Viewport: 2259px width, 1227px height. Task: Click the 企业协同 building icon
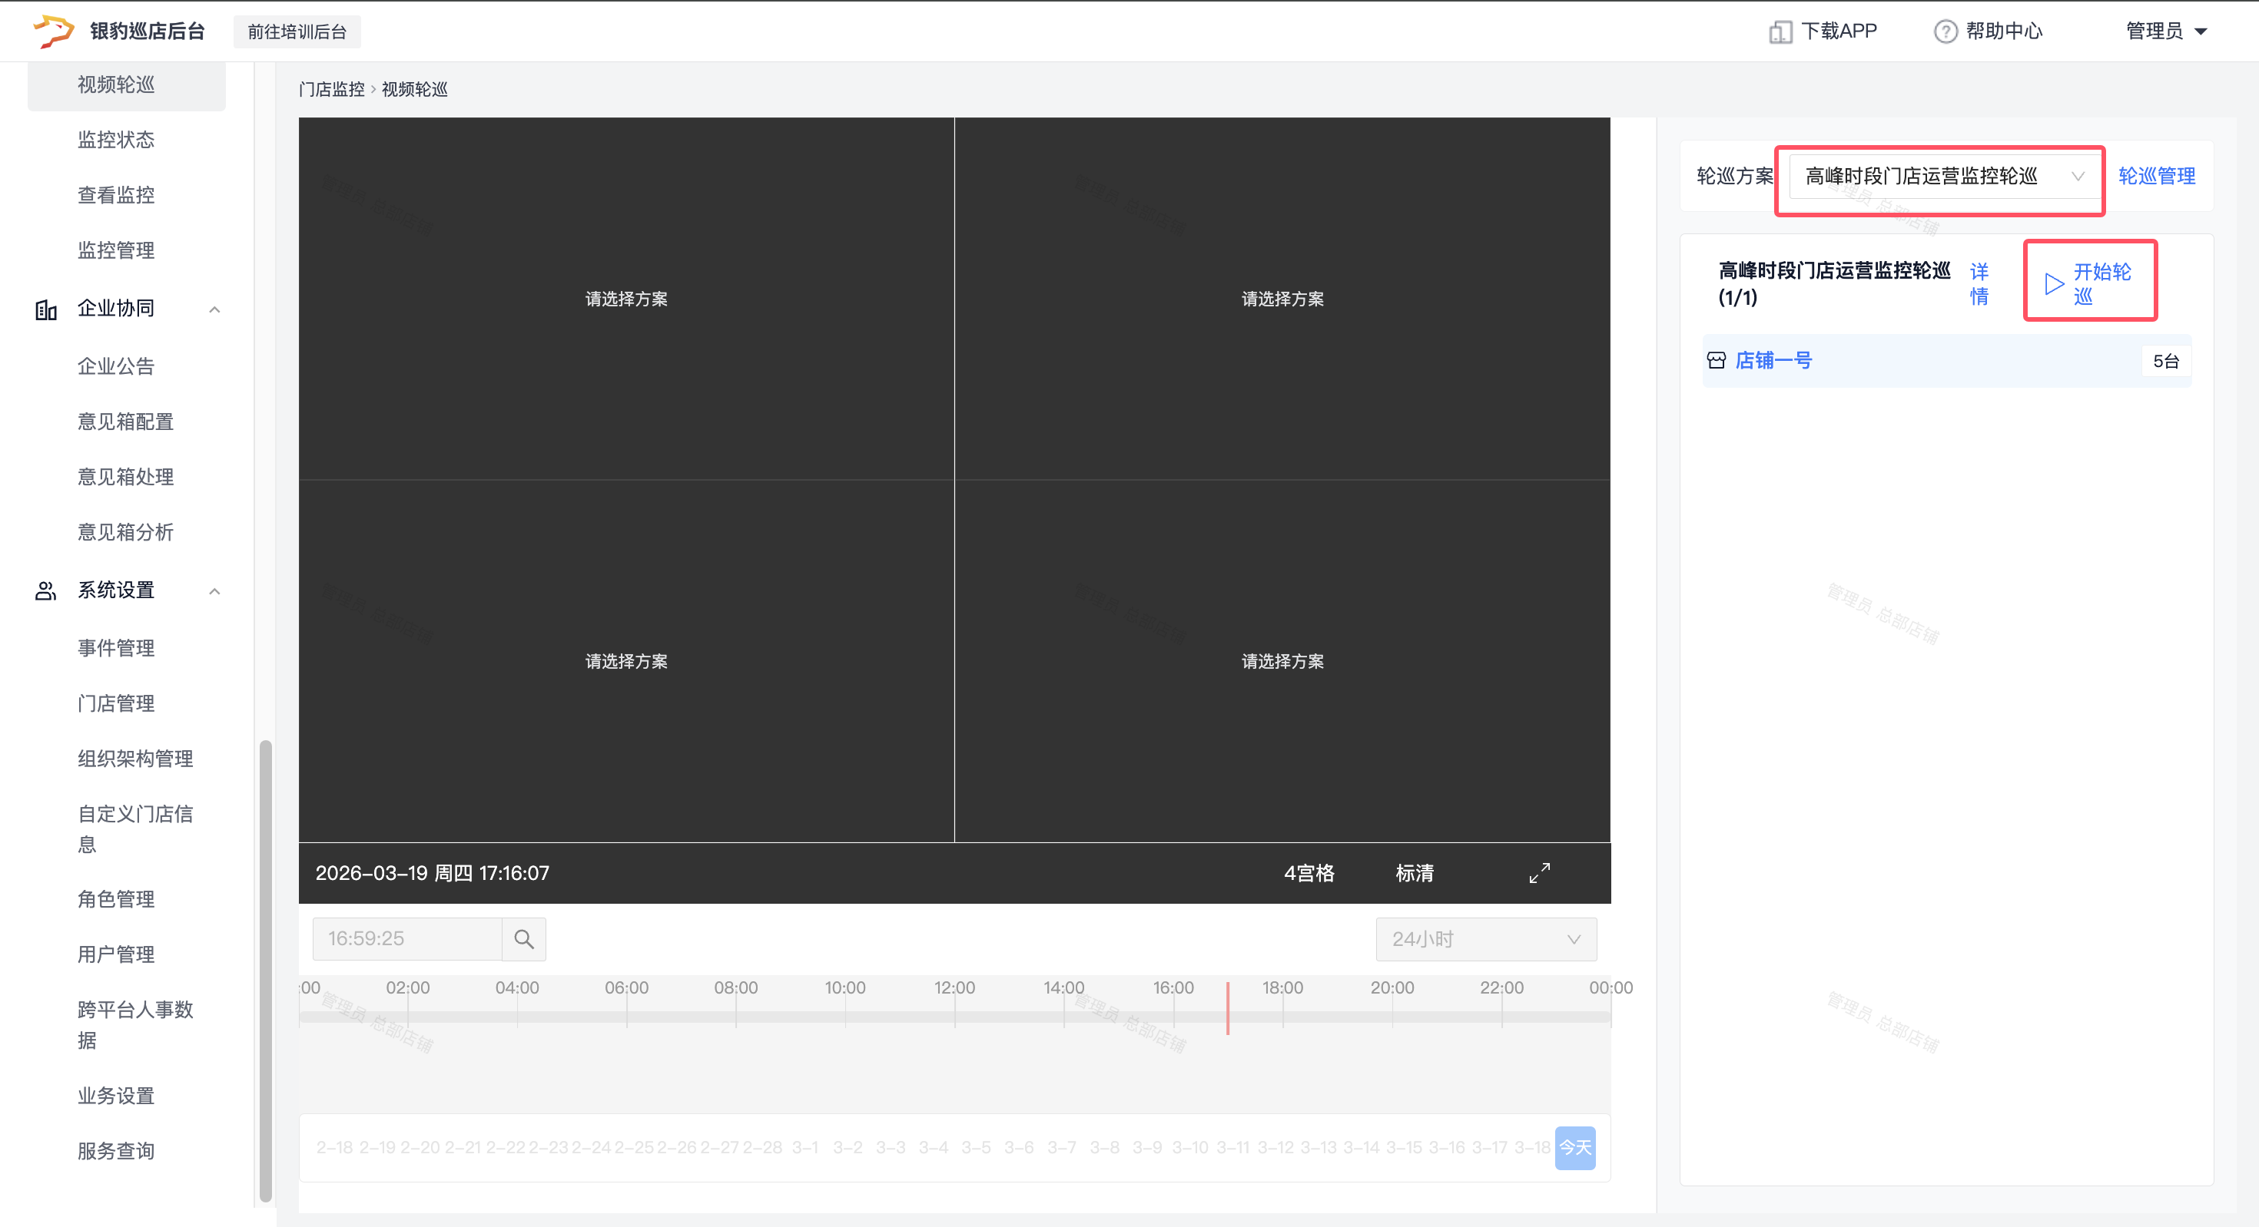tap(45, 309)
